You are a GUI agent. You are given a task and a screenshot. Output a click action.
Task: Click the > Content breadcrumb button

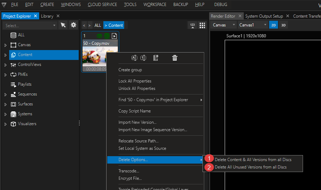pos(114,25)
